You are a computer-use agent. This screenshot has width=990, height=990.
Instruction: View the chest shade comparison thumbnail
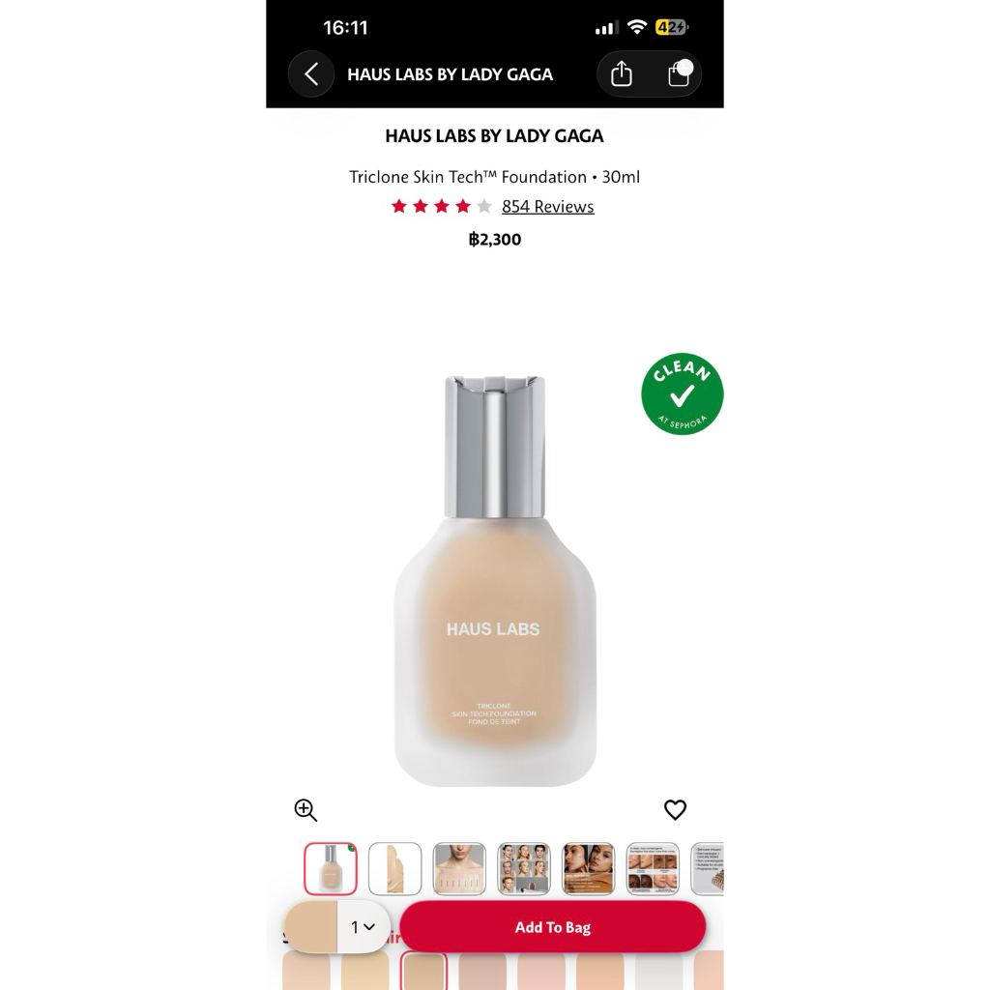tap(459, 869)
